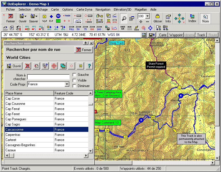The image size is (221, 172).
Task: Click the red ZOOM 100 button
Action: 92,28
